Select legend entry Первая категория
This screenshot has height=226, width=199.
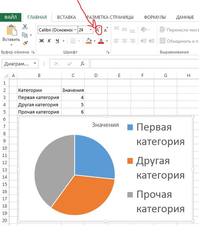coord(156,134)
